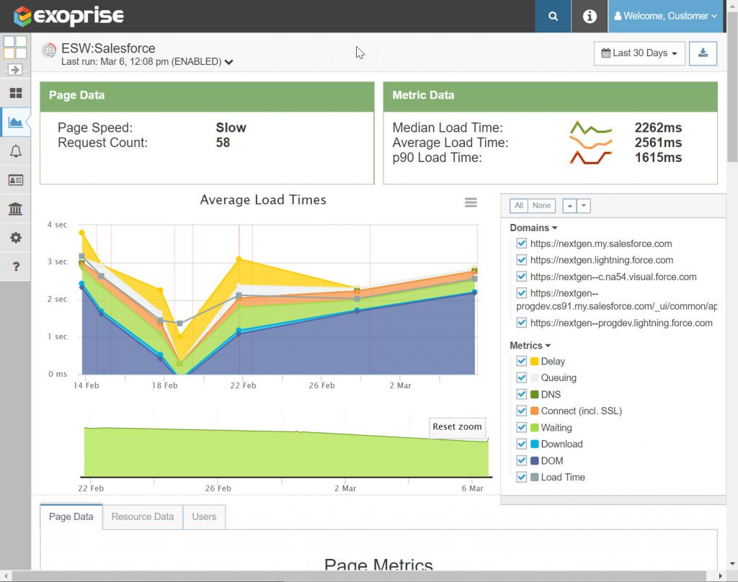Image resolution: width=738 pixels, height=582 pixels.
Task: Click the ESW:Salesforce globe icon
Action: pos(48,50)
